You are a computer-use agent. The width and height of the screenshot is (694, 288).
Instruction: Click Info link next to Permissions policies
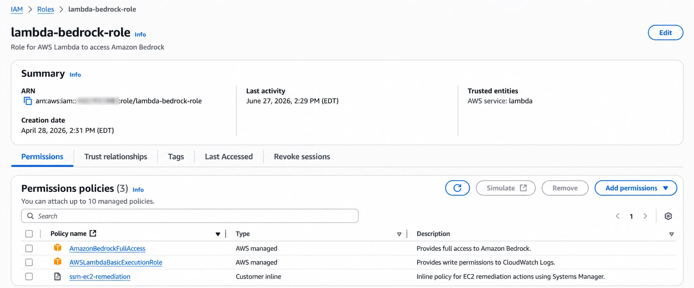138,190
